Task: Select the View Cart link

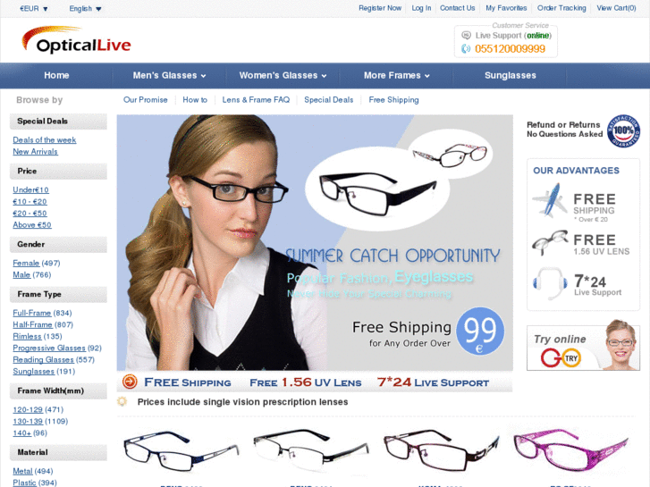Action: click(616, 8)
